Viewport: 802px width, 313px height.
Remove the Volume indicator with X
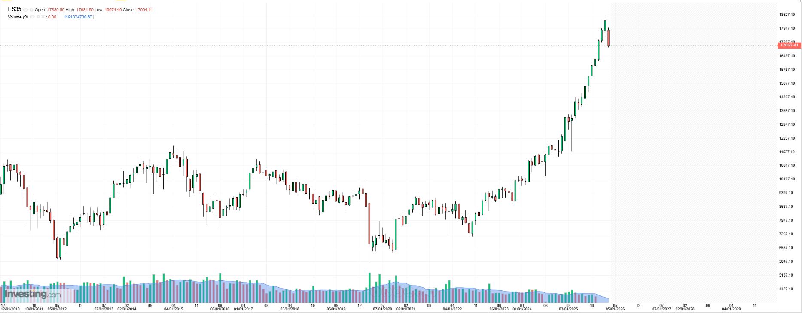[43, 17]
